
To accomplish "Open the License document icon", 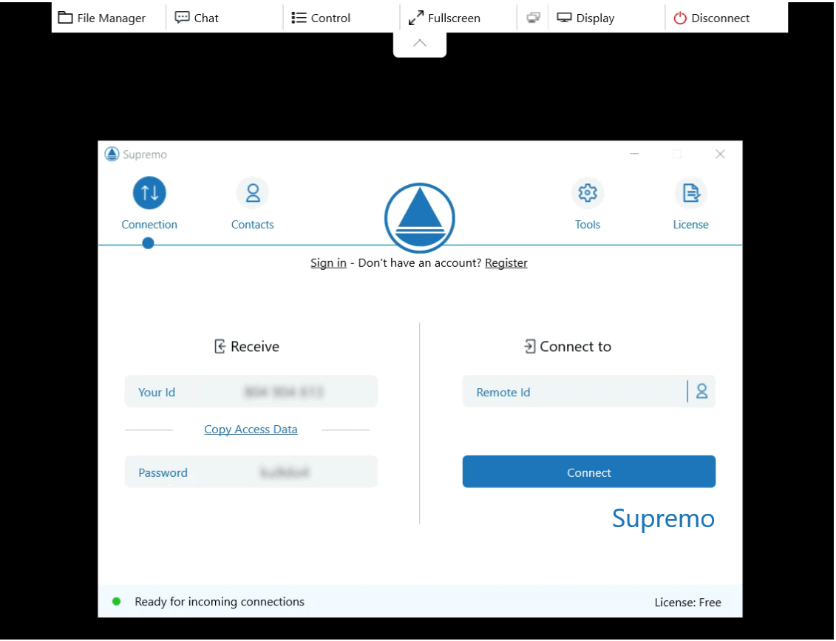I will [691, 192].
